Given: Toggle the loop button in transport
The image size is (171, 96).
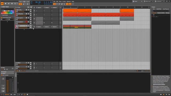Looking at the screenshot, I should click(24, 2).
